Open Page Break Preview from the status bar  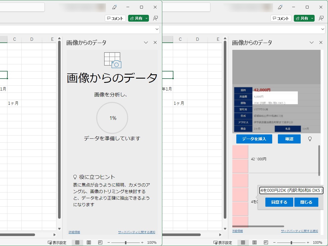tap(266, 242)
